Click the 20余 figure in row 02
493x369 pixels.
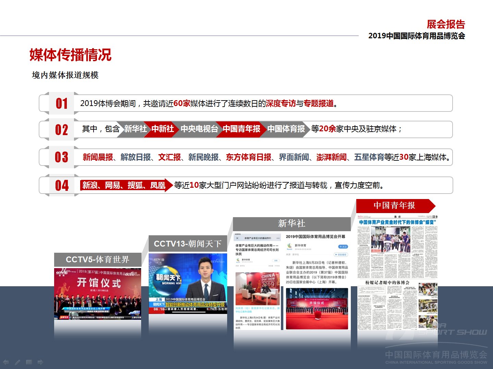click(x=328, y=129)
